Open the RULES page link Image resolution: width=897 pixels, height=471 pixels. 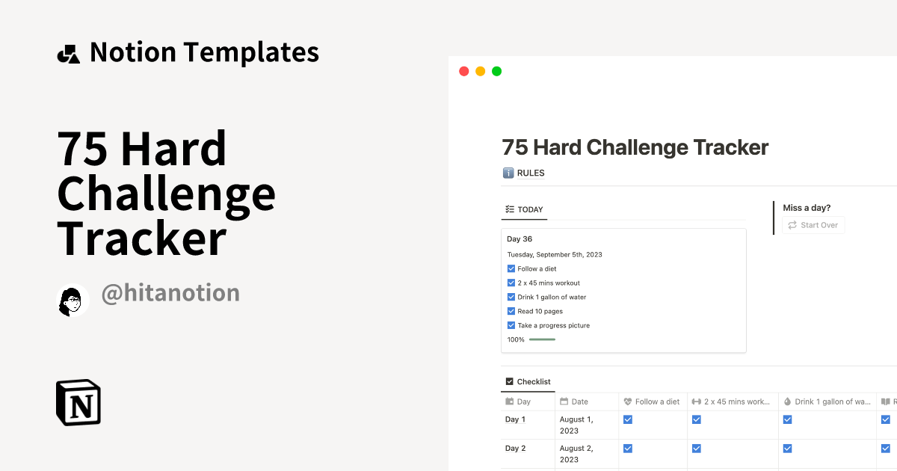531,173
